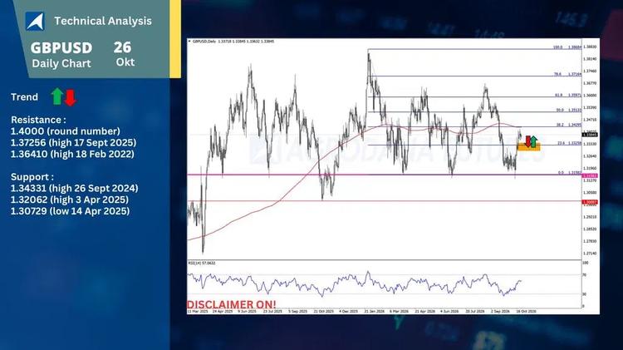Click the date number '26'
This screenshot has height=350, width=623.
(x=122, y=47)
